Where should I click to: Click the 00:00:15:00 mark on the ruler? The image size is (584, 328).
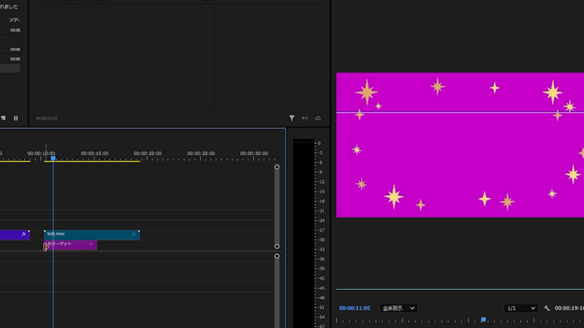[95, 153]
